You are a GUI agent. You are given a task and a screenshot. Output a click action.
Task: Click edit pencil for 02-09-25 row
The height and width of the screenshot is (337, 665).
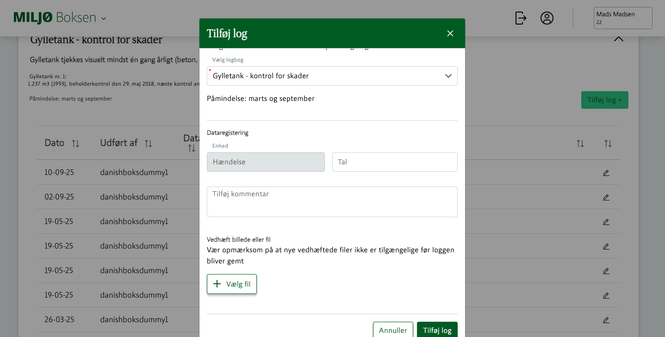[606, 197]
